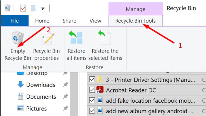The width and height of the screenshot is (206, 116).
Task: Uncheck the add new album gallery android checkbox
Action: (92, 111)
